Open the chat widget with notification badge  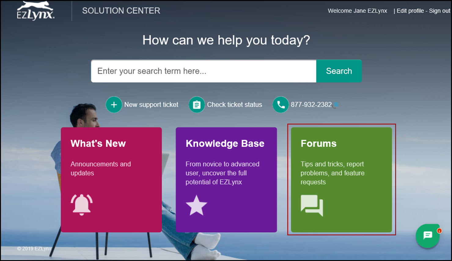pos(428,236)
